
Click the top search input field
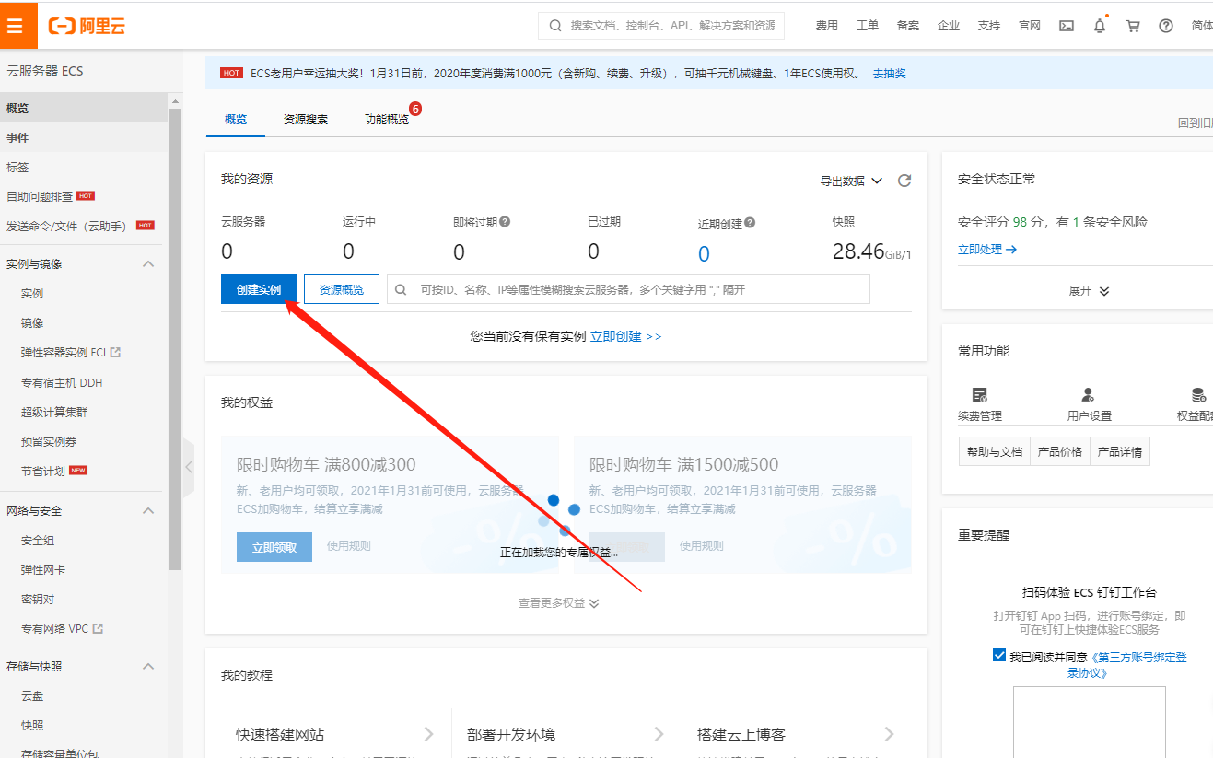[x=661, y=26]
